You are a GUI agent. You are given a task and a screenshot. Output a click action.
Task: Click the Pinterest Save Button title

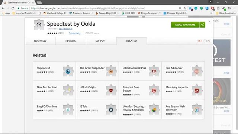click(131, 89)
